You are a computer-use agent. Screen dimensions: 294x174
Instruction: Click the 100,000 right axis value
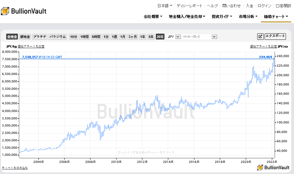click(x=283, y=122)
